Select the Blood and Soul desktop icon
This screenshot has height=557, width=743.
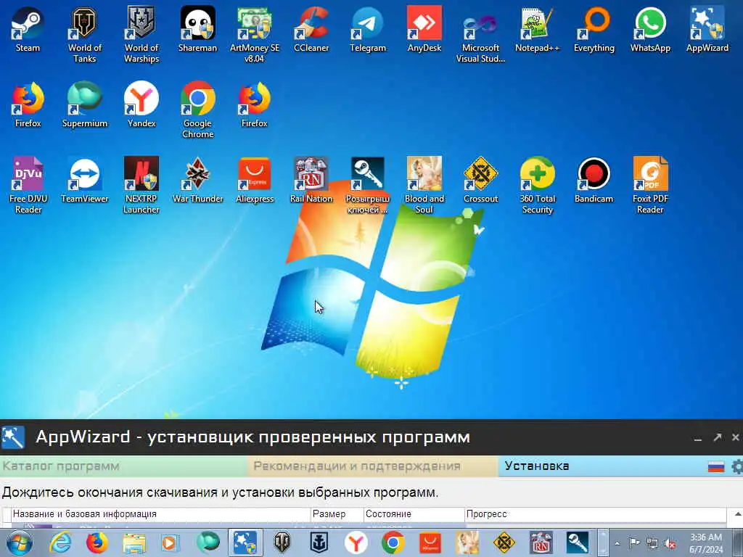coord(424,185)
